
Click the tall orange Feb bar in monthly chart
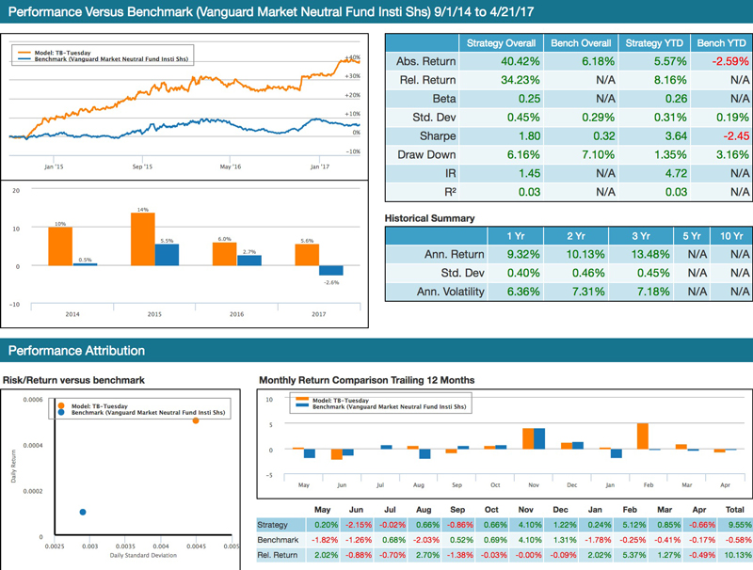643,436
